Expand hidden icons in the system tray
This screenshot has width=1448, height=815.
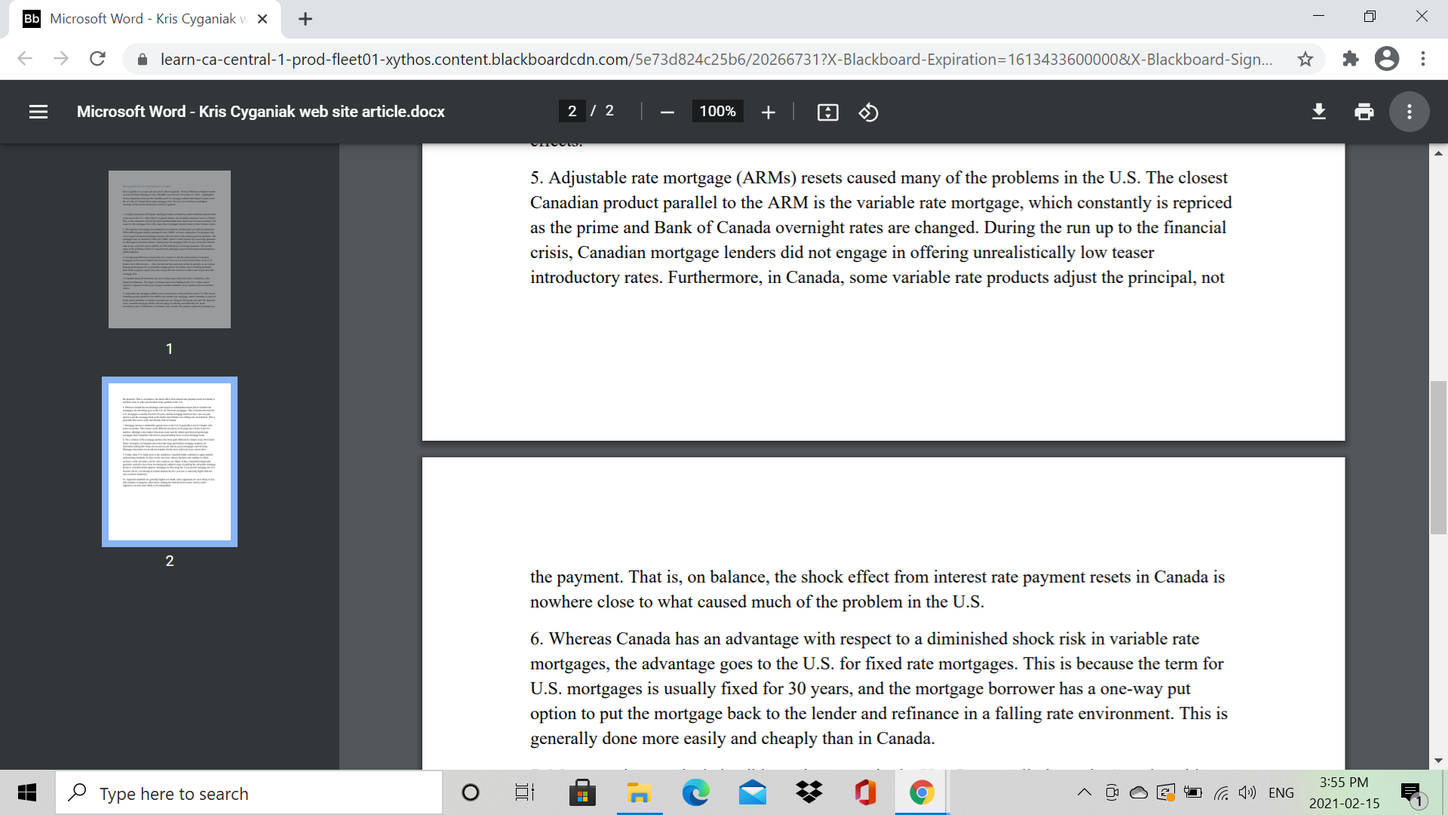pos(1084,792)
